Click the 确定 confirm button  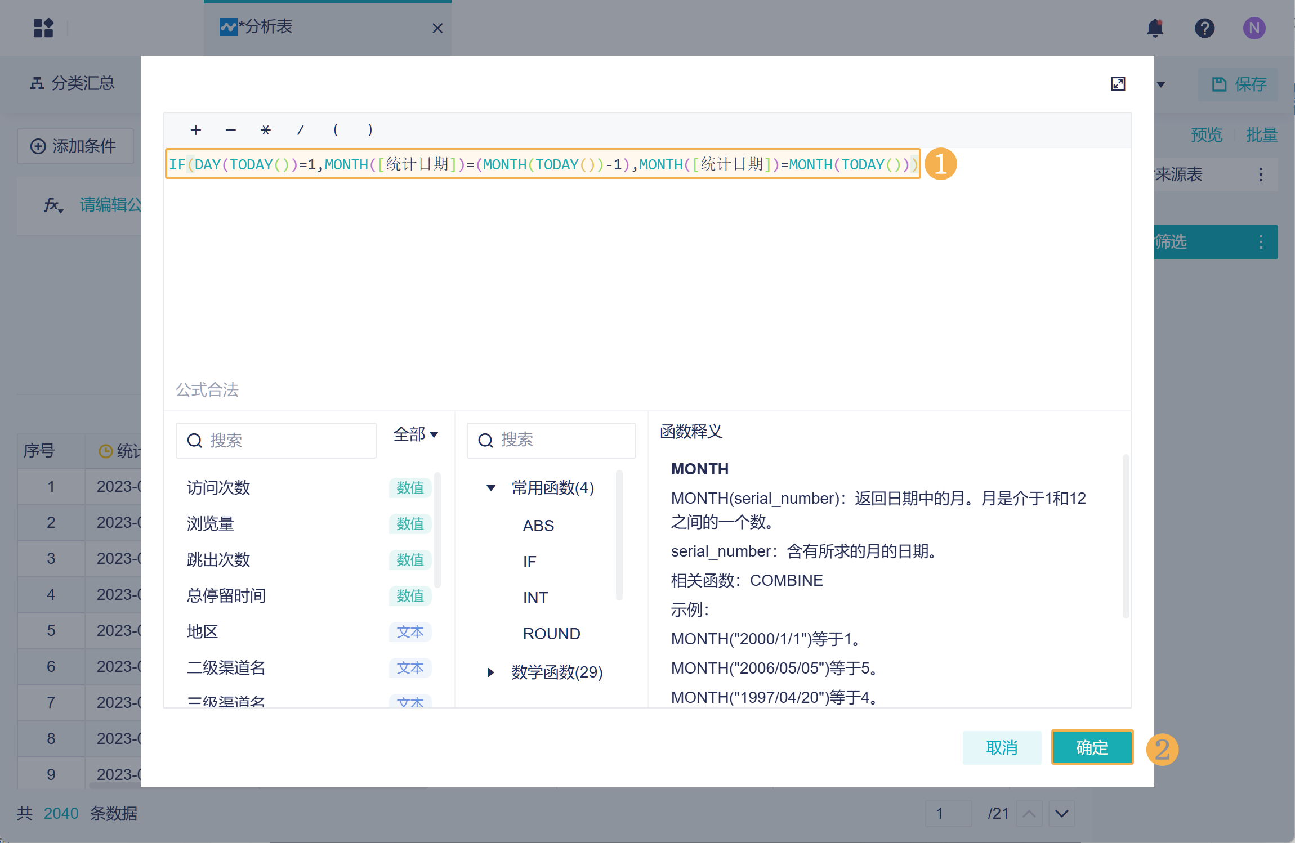1092,747
